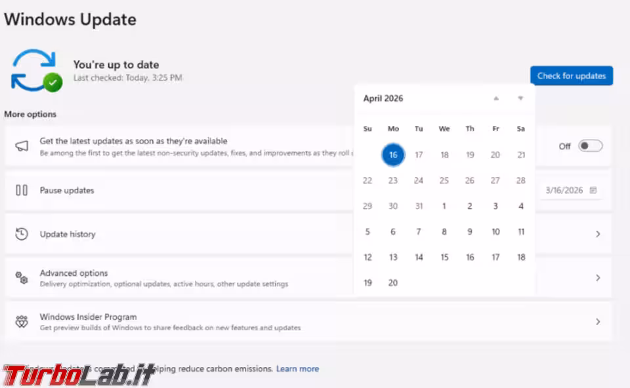630x388 pixels.
Task: Open Advanced options via right chevron
Action: coord(598,278)
